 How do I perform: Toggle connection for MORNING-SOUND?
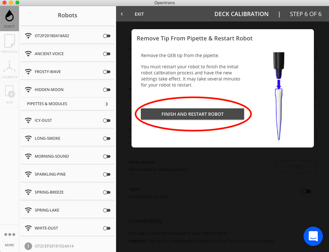tap(107, 156)
